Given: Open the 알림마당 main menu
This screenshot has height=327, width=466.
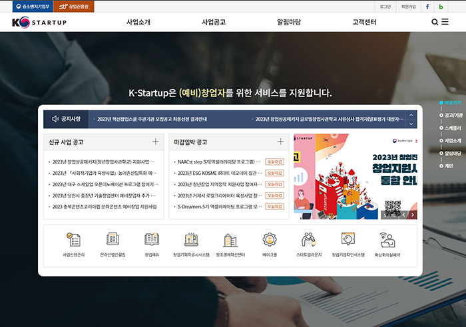Looking at the screenshot, I should [289, 22].
